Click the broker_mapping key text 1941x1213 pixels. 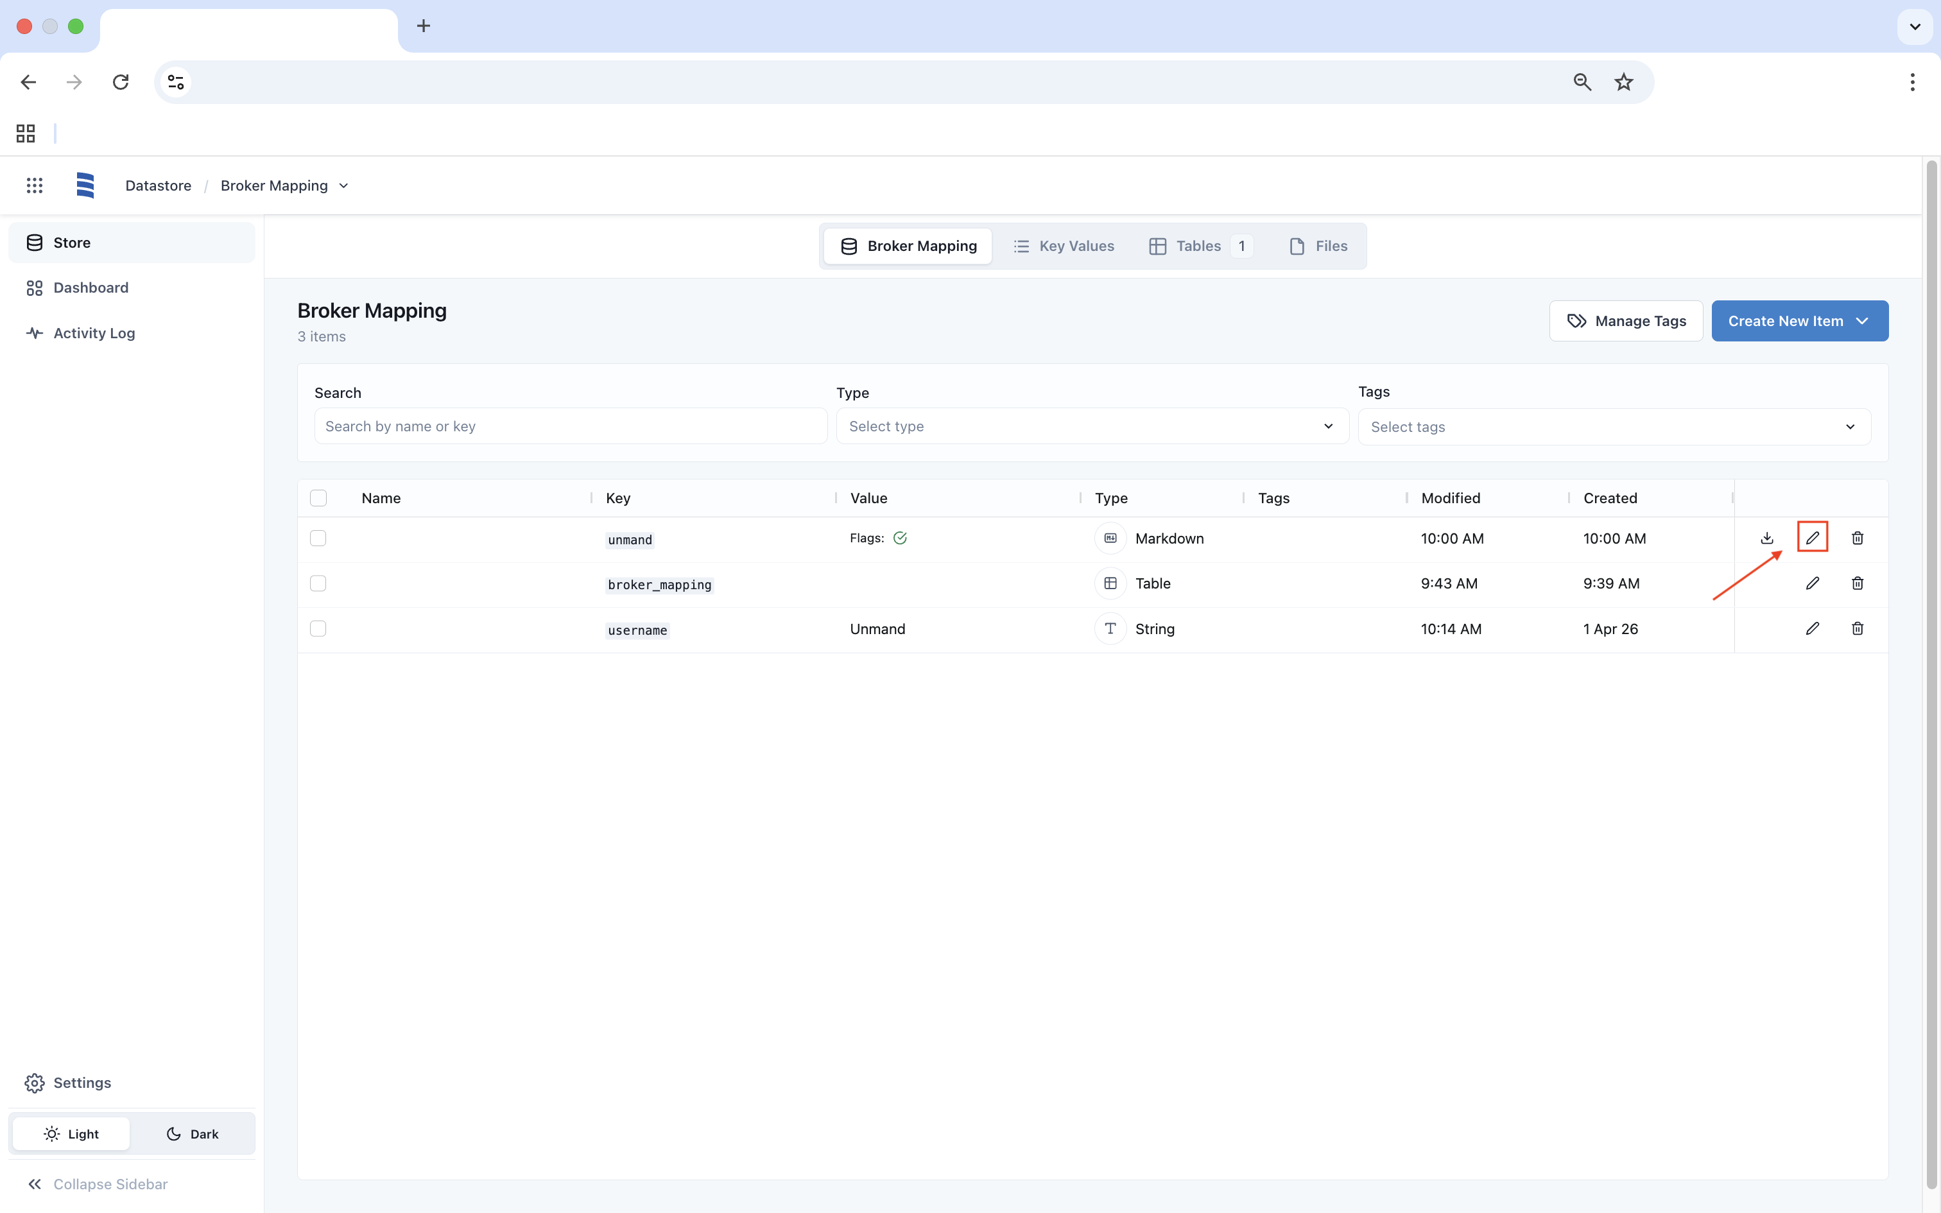(659, 585)
